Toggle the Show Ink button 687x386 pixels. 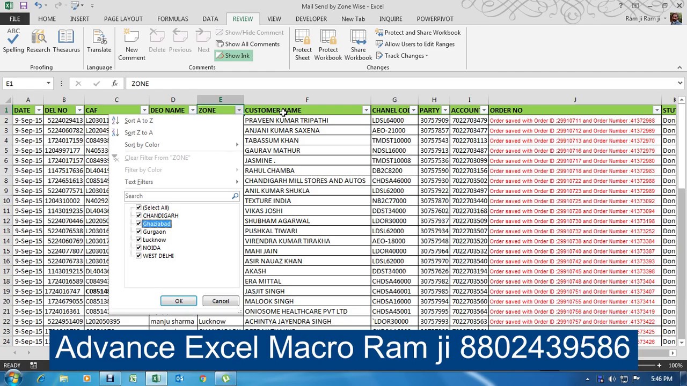coord(232,56)
